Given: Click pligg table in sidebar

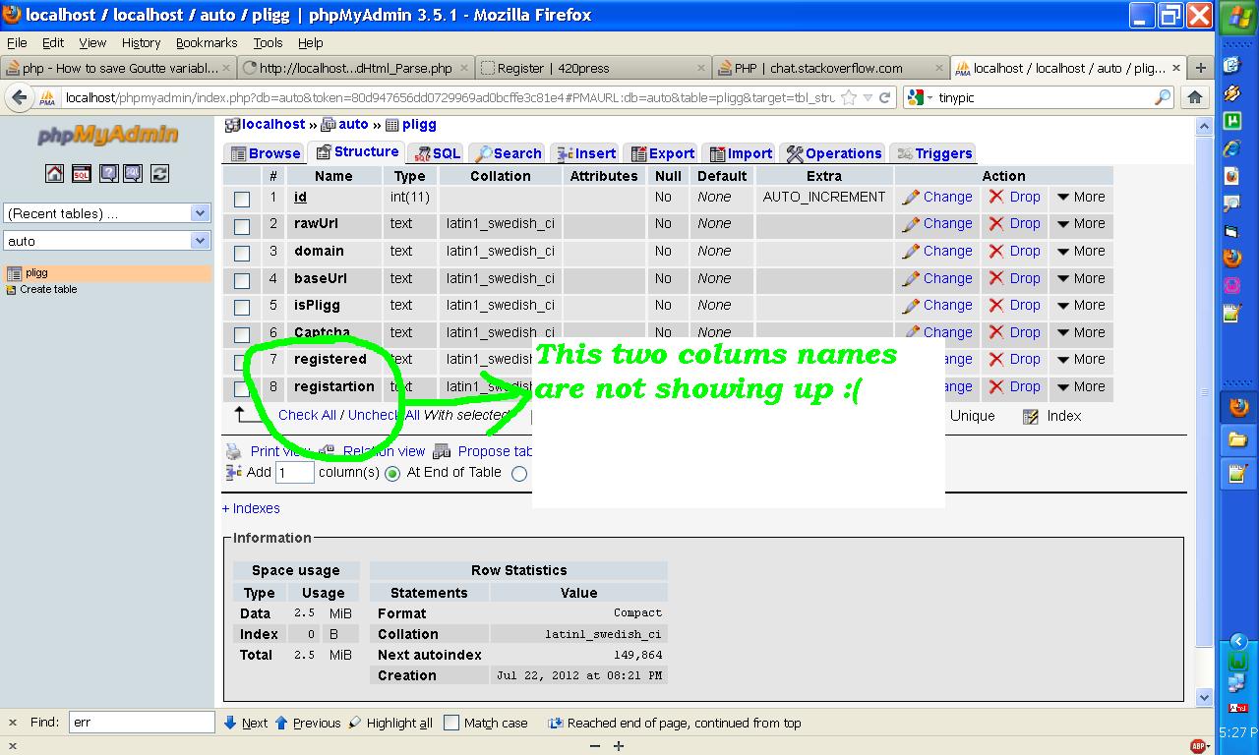Looking at the screenshot, I should pyautogui.click(x=36, y=273).
